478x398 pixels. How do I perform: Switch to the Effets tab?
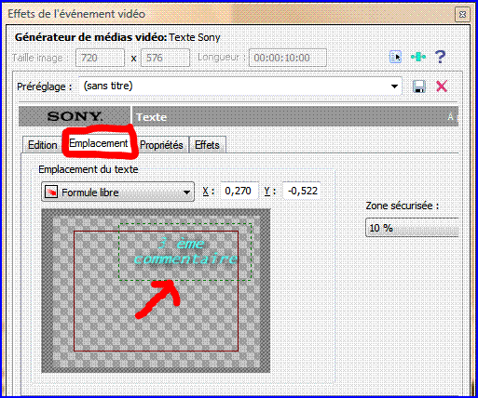pos(207,145)
